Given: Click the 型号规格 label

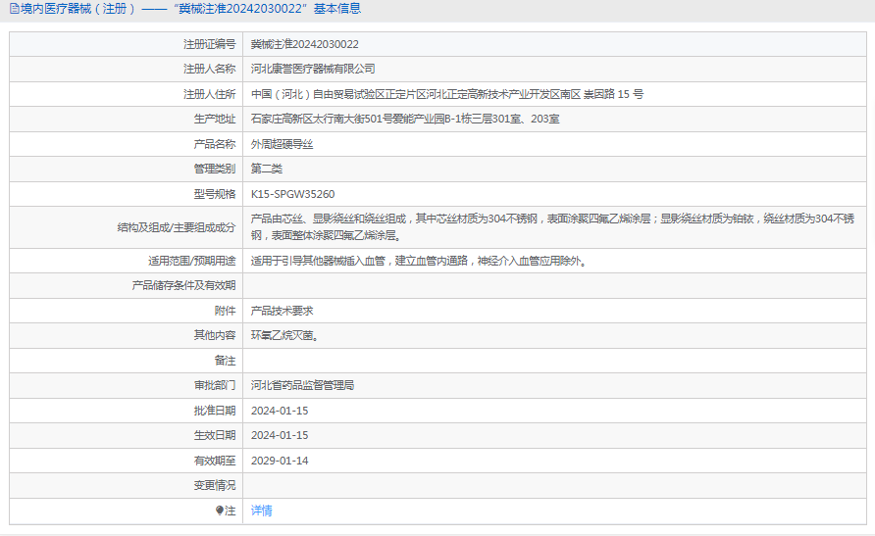Looking at the screenshot, I should 214,194.
